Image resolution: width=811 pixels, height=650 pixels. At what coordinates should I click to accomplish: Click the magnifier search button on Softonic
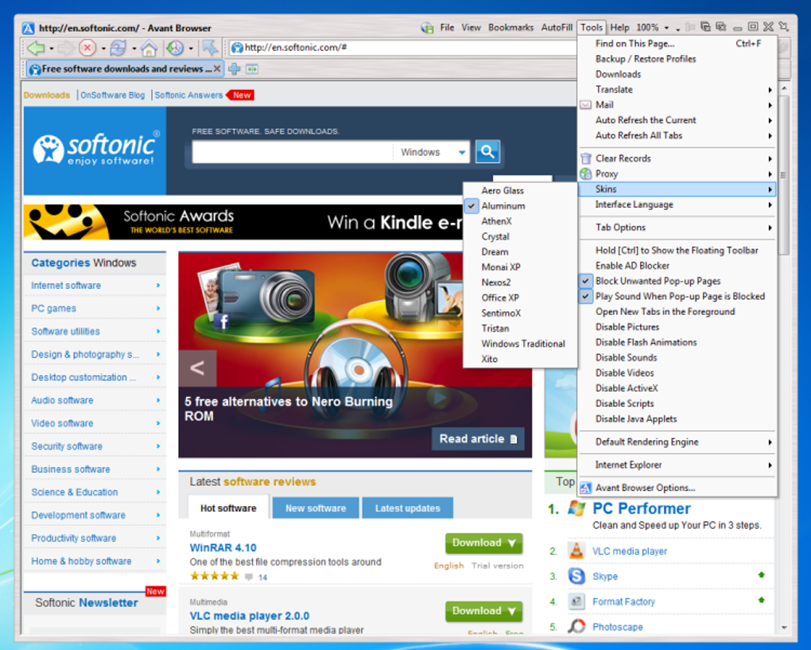[487, 152]
